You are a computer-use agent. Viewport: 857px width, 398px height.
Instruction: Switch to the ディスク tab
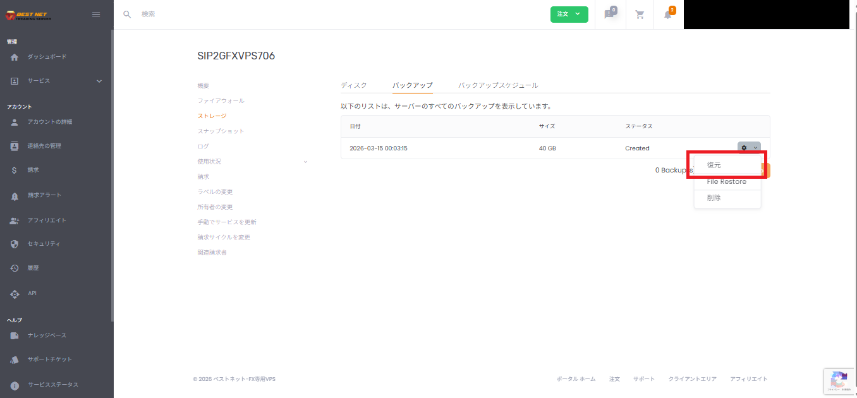354,85
